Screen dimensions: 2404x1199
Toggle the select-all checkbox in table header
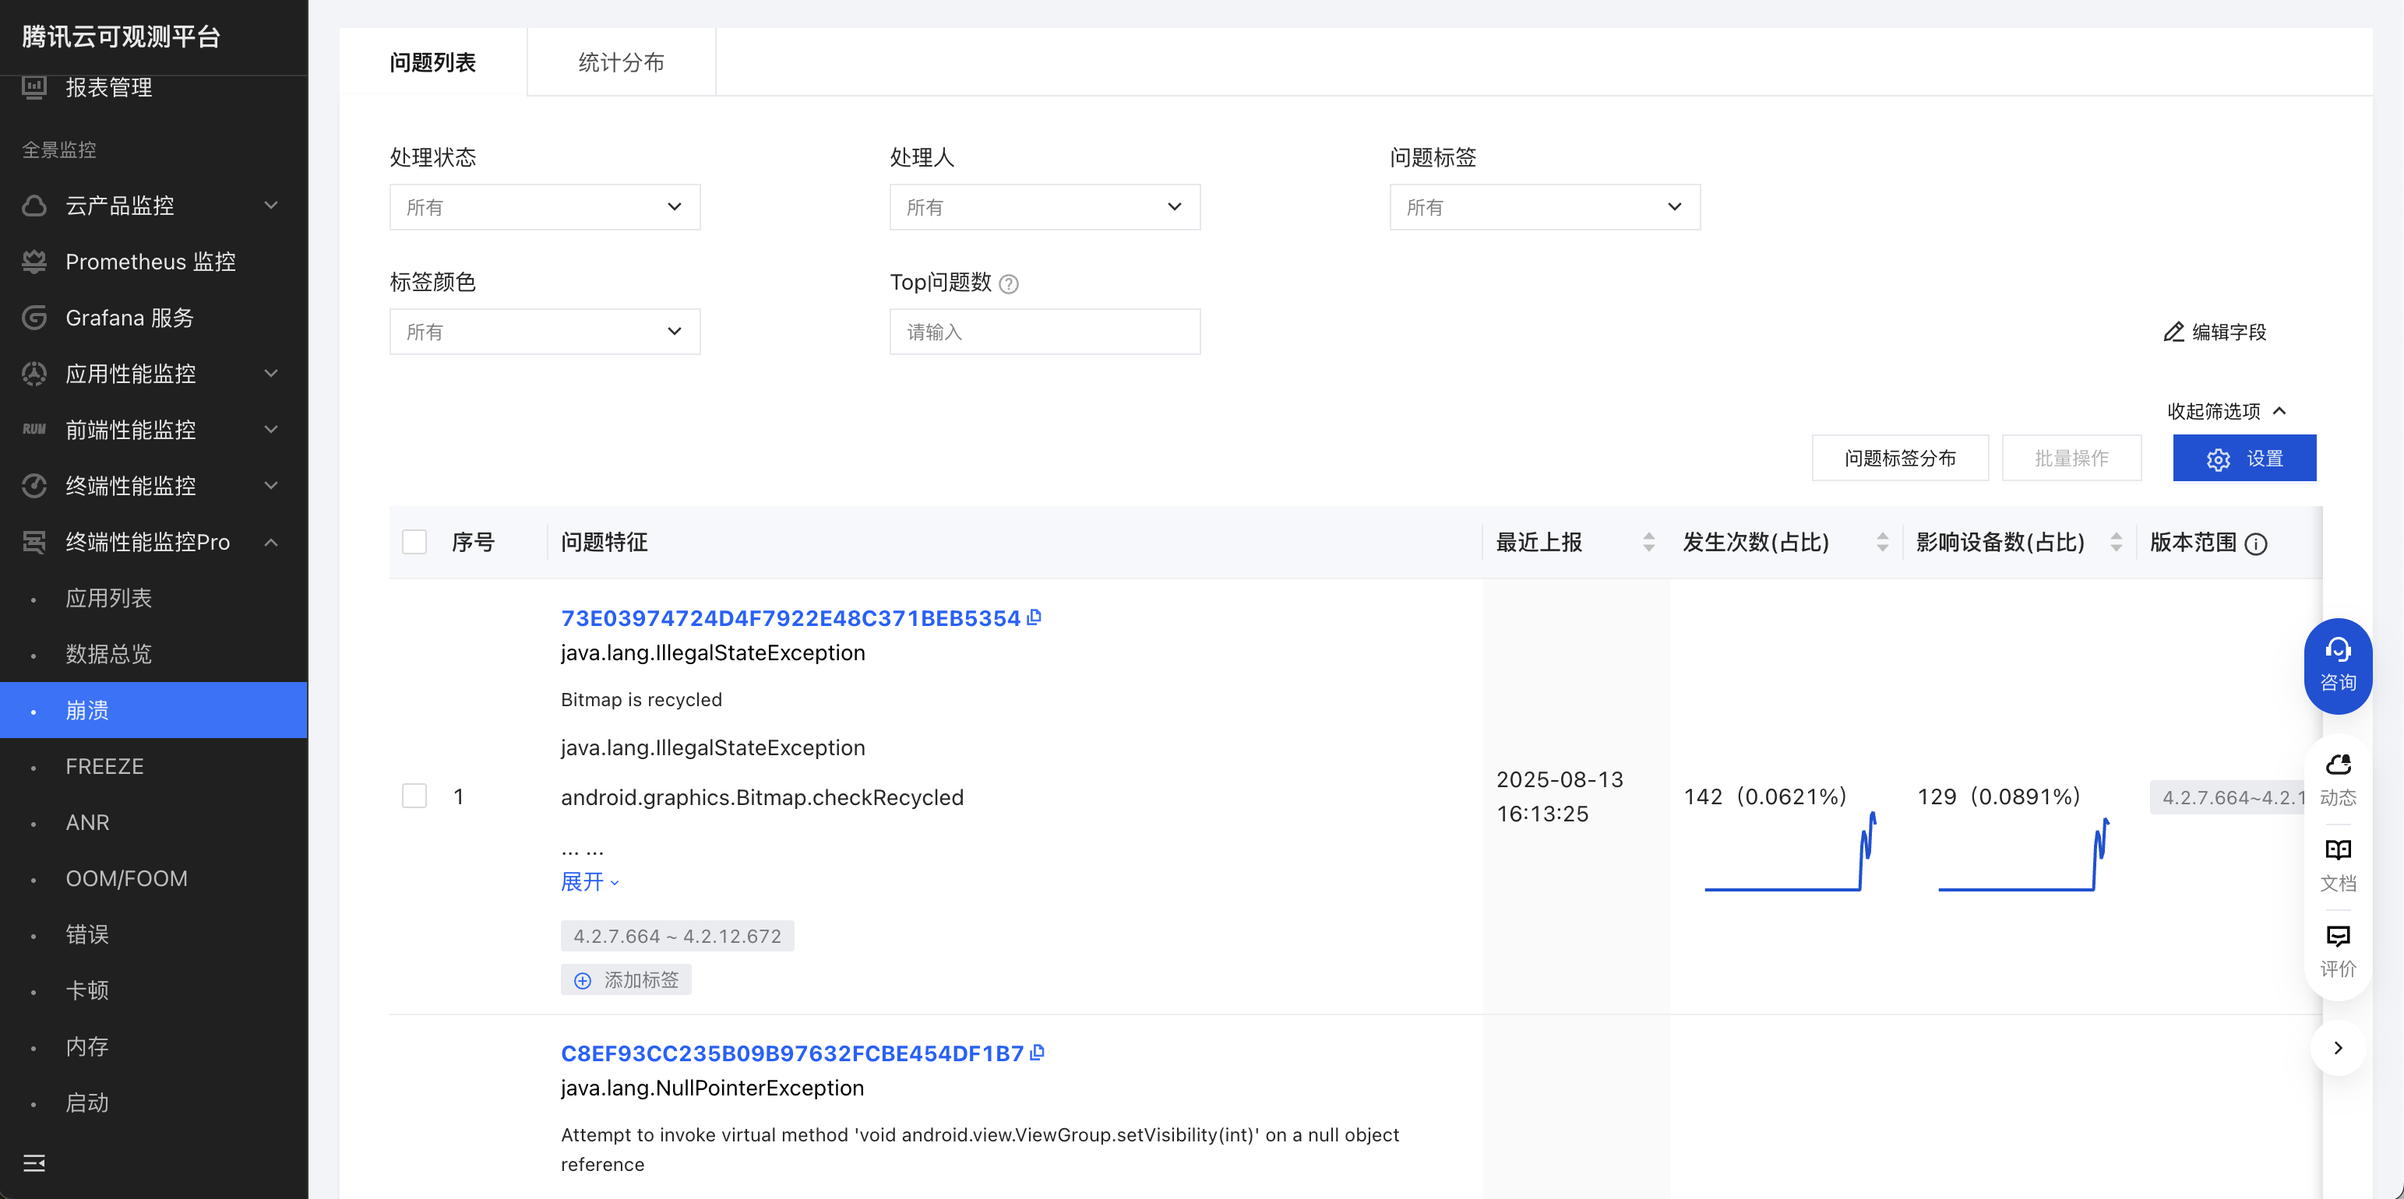pos(414,542)
